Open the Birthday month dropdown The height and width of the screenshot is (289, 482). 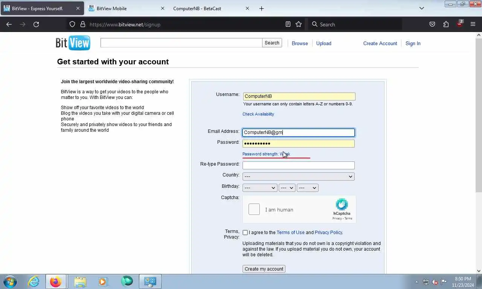coord(260,188)
